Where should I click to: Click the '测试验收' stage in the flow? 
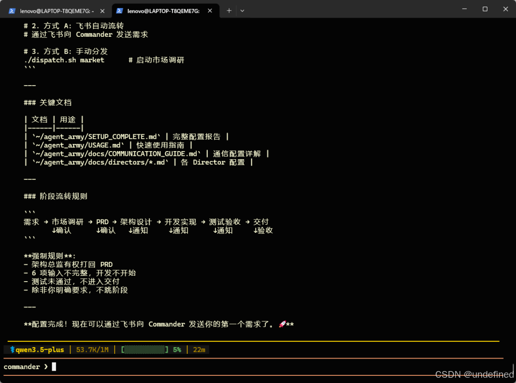[225, 222]
